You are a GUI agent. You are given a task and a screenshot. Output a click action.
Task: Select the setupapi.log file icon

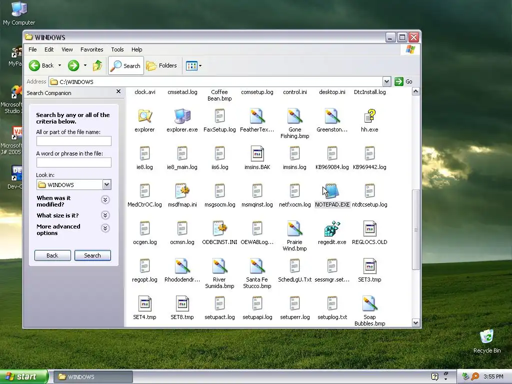257,303
